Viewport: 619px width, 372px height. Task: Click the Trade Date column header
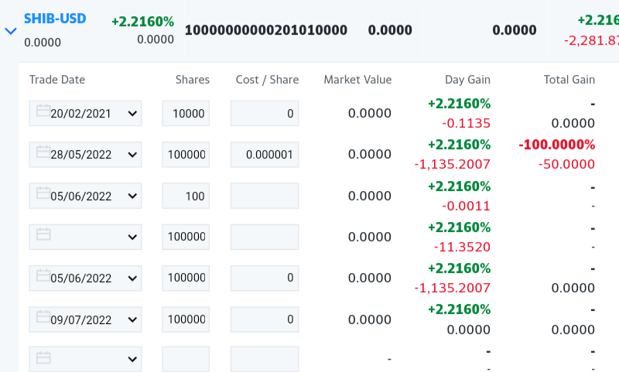(x=57, y=80)
